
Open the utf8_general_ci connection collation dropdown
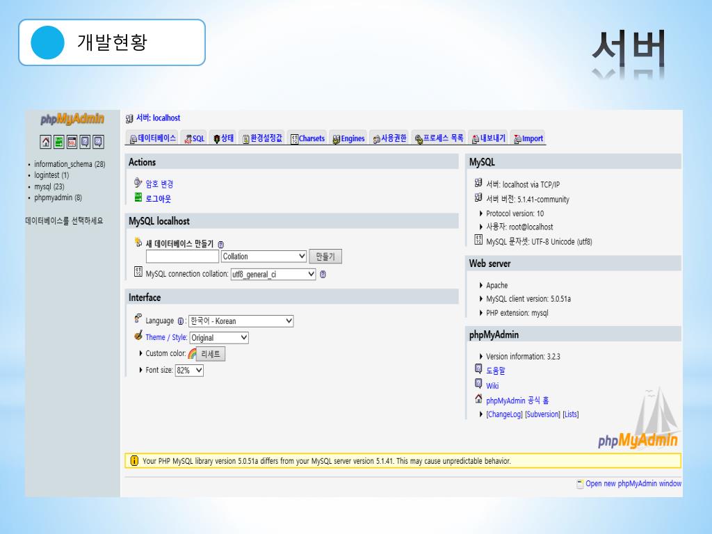pyautogui.click(x=273, y=274)
